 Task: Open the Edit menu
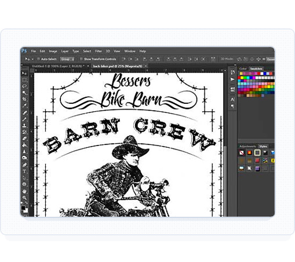42,51
